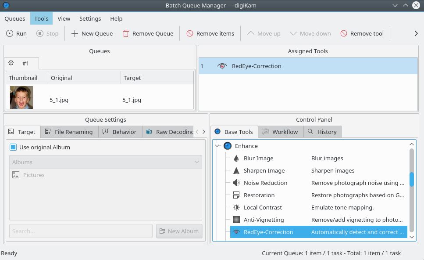Pick the Local Contrast tool icon
424x260 pixels.
(236, 207)
